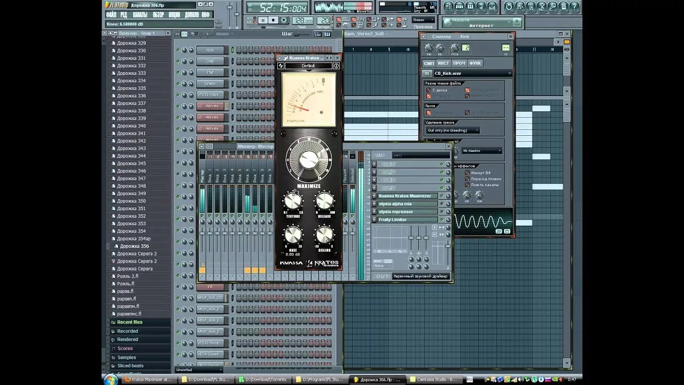
Task: Open the ФАЙЛ menu
Action: (111, 14)
